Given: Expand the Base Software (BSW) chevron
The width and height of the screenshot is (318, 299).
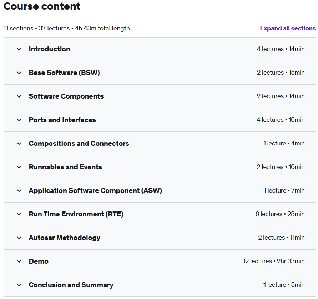Looking at the screenshot, I should pos(19,73).
